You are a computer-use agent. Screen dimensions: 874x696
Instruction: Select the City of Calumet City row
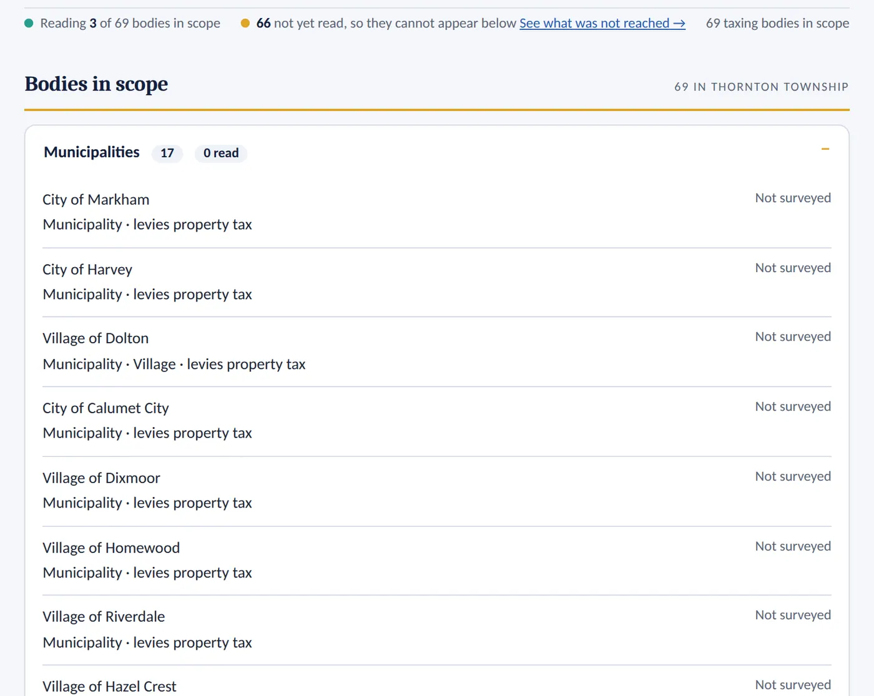click(437, 421)
